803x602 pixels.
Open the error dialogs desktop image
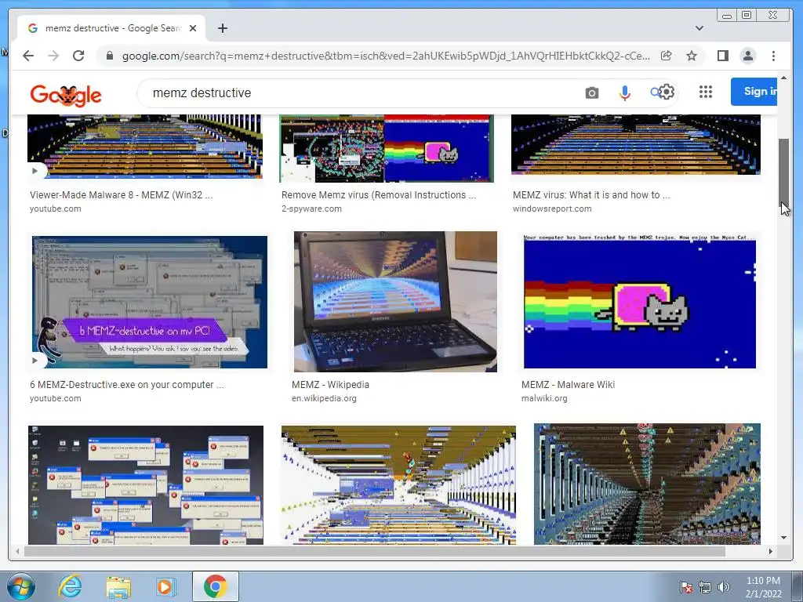[146, 484]
